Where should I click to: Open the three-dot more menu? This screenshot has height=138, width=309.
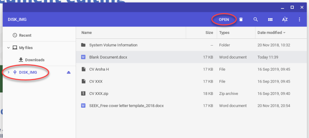(x=299, y=19)
